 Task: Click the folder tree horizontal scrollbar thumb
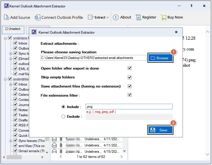click(14, 157)
